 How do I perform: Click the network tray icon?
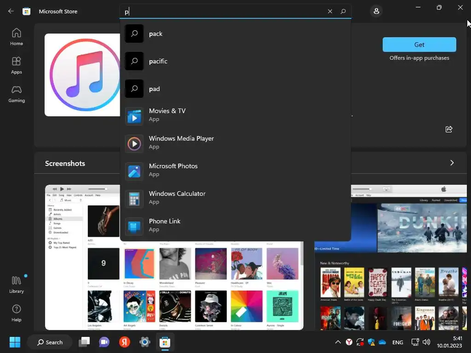[x=415, y=342]
